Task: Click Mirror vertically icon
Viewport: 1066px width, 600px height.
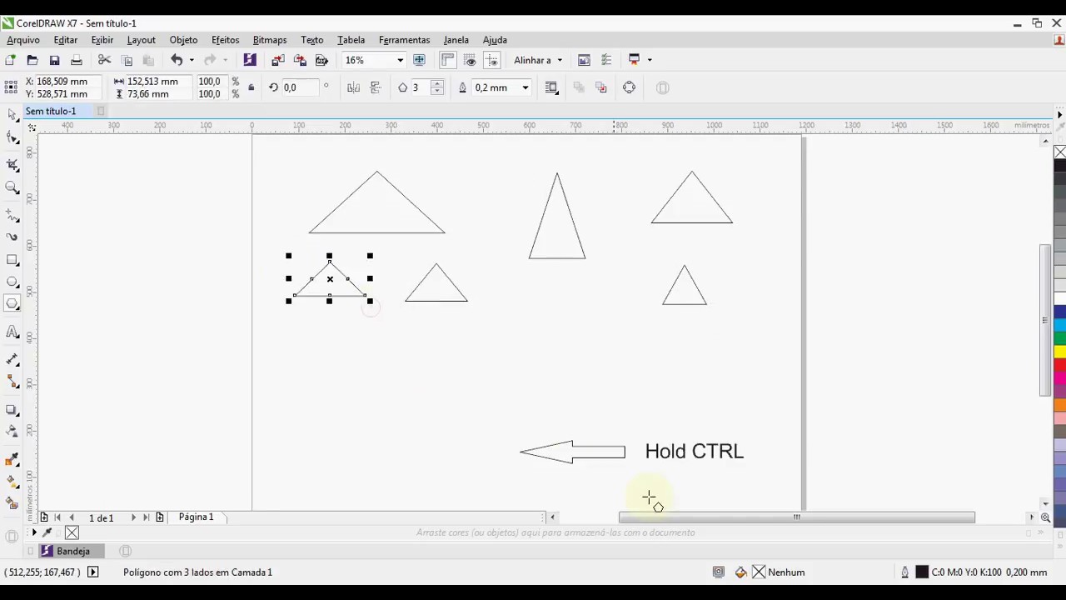Action: (376, 87)
